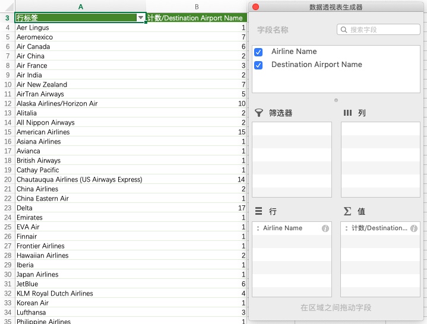Image resolution: width=427 pixels, height=324 pixels.
Task: Select the Chautauqua Airlines (US Airways Express) cell
Action: click(81, 180)
